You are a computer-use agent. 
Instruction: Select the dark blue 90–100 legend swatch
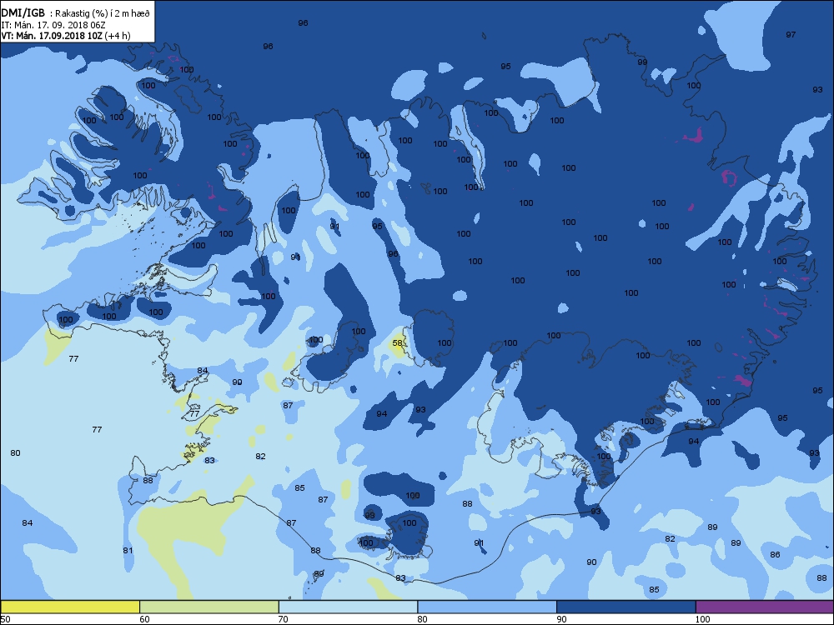(626, 607)
